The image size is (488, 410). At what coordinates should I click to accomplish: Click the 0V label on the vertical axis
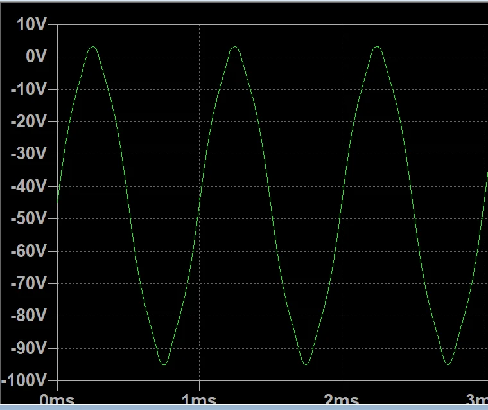(36, 57)
